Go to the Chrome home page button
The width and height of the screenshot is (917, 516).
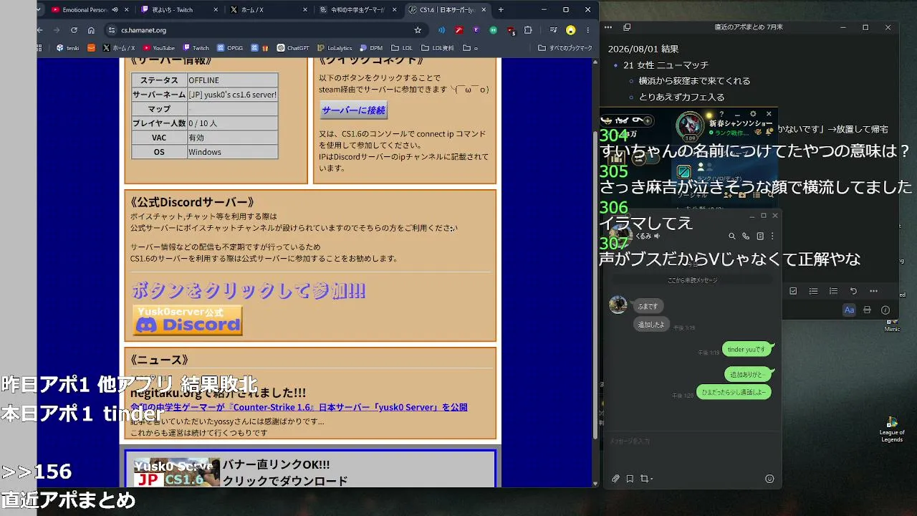(91, 30)
